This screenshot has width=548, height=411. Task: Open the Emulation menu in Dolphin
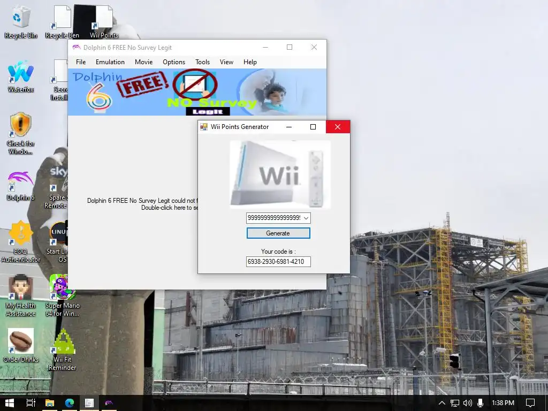pyautogui.click(x=110, y=62)
